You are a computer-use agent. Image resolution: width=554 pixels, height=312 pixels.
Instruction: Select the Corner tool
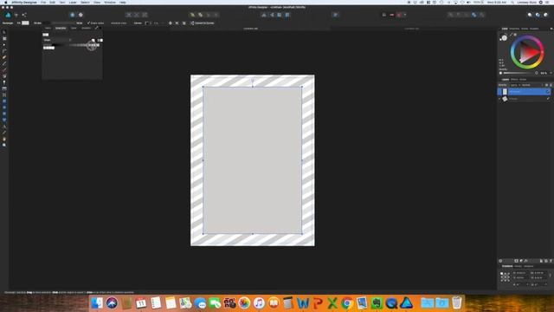(x=4, y=51)
